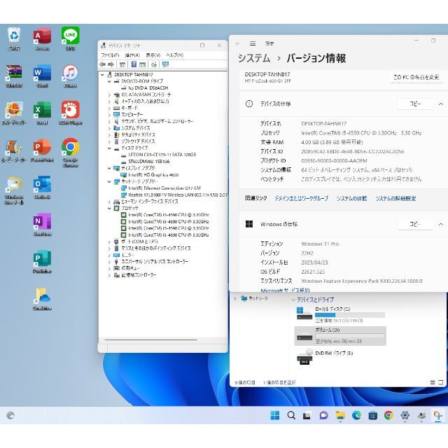The width and height of the screenshot is (448, 448).
Task: Open the Excel desktop shortcut
Action: pos(42,113)
